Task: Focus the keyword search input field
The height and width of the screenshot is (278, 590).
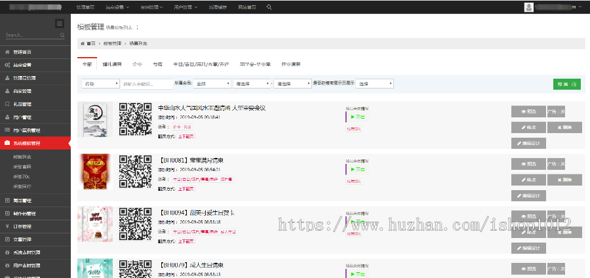Action: [147, 84]
